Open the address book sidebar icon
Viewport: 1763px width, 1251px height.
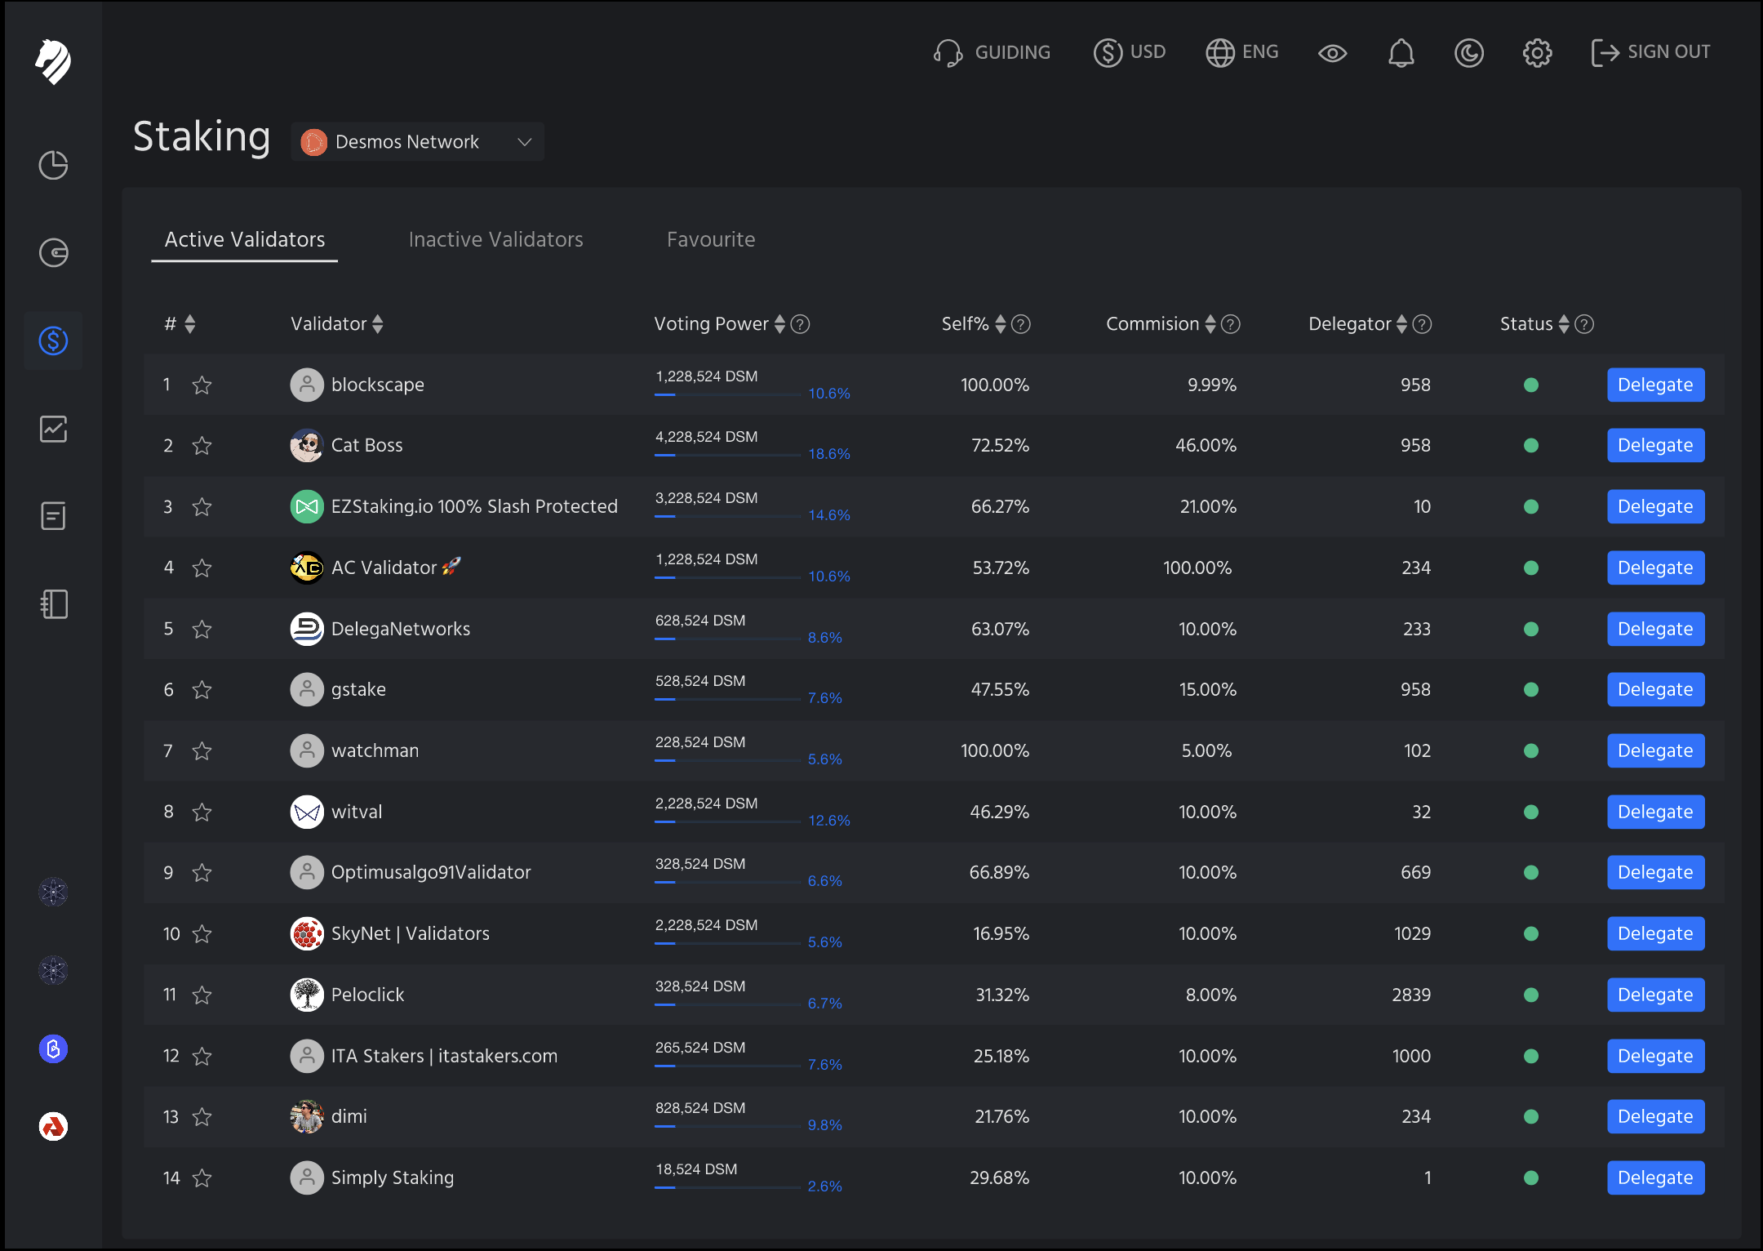point(53,604)
